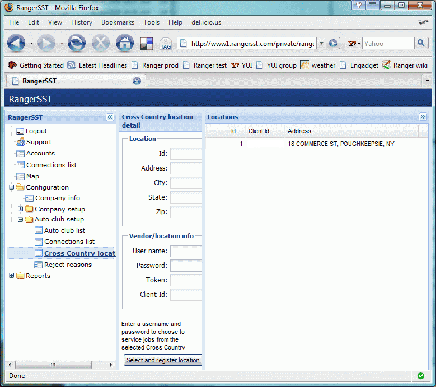Click the del.icio.us TAG icon

coord(165,44)
